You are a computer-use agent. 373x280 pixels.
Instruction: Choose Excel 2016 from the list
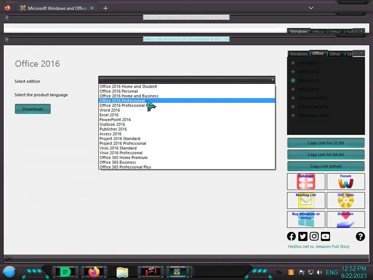[x=187, y=115]
